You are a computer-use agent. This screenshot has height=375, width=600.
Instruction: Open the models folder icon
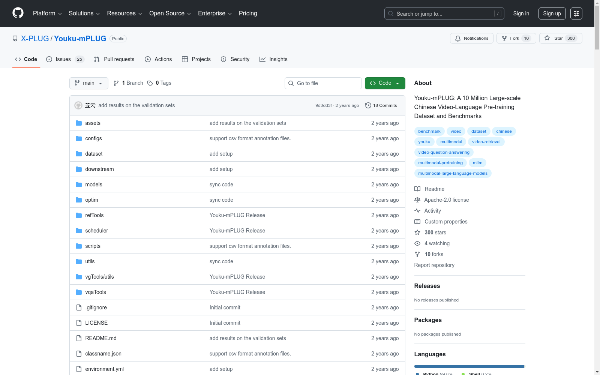click(79, 184)
